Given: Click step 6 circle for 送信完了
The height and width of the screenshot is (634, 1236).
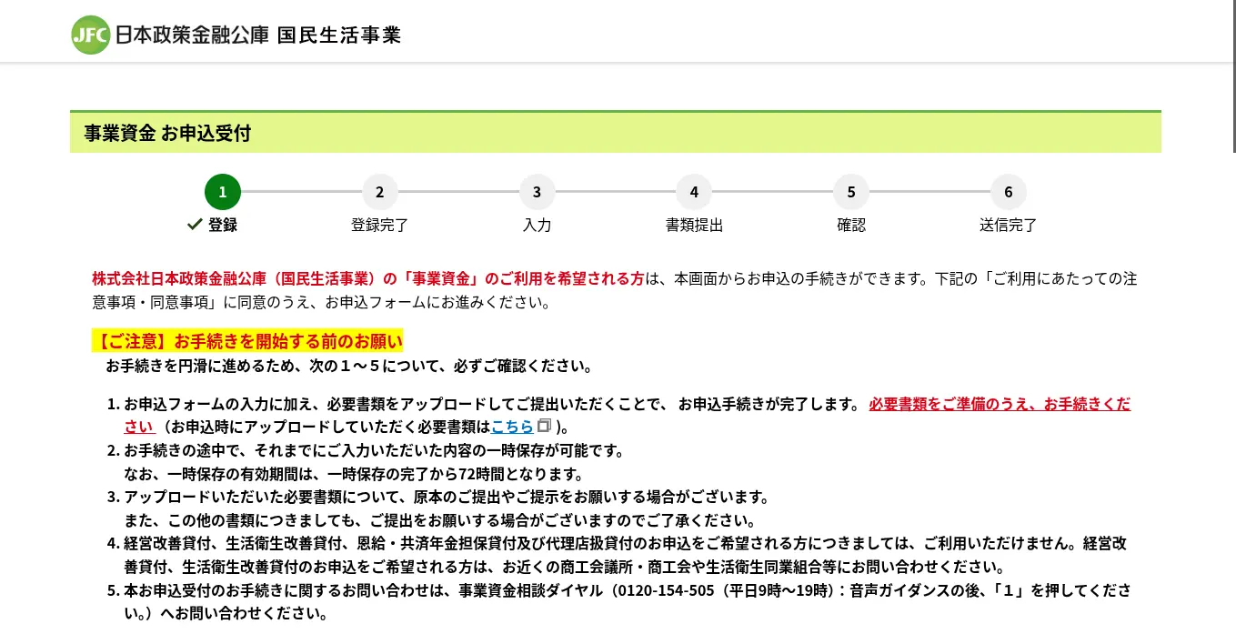Looking at the screenshot, I should pos(1009,192).
